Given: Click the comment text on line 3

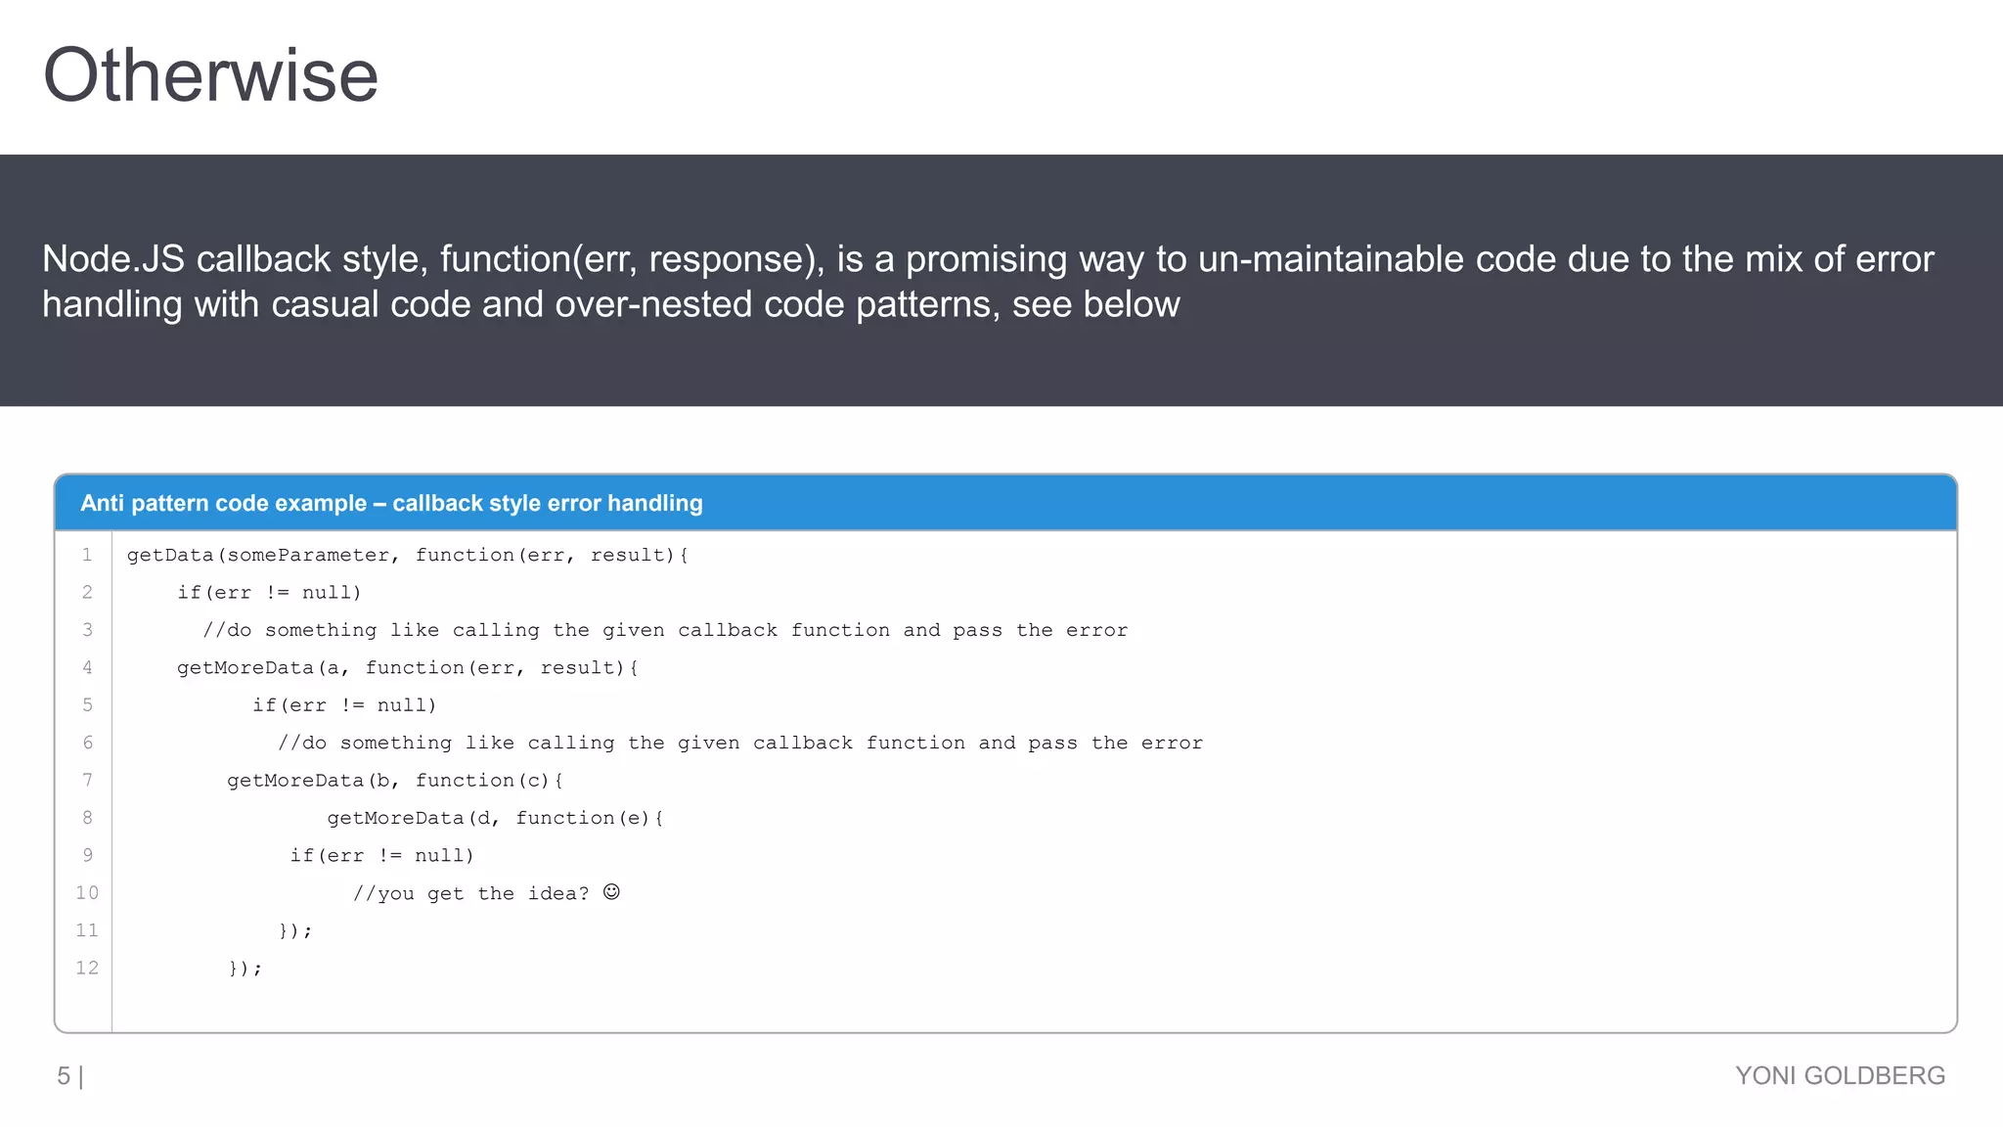Looking at the screenshot, I should [x=665, y=630].
